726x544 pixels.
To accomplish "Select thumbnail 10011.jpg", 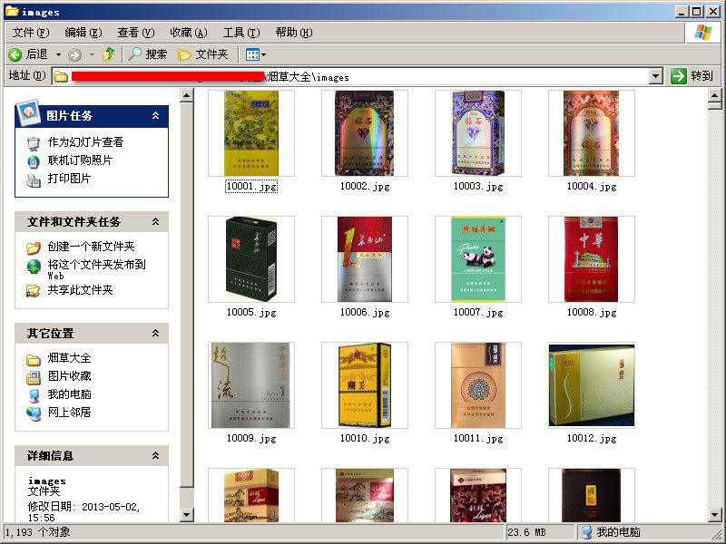I will pyautogui.click(x=478, y=385).
